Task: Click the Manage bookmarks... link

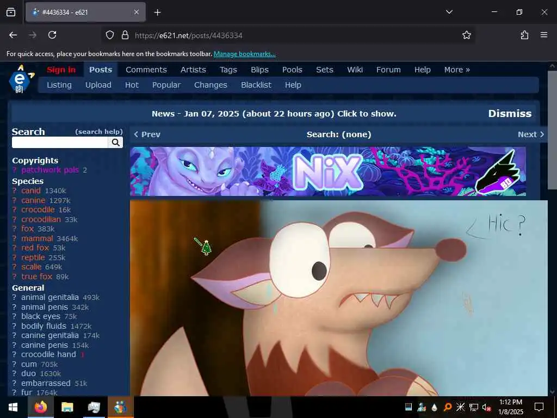Action: coord(244,54)
